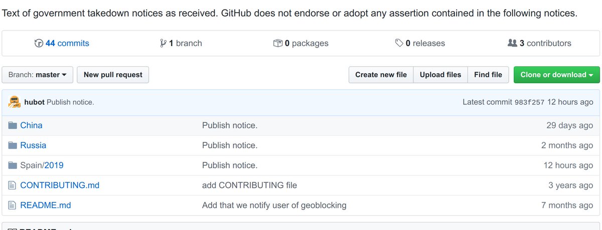Open the Branch: master dropdown
Screen dimensions: 602x230
38,75
